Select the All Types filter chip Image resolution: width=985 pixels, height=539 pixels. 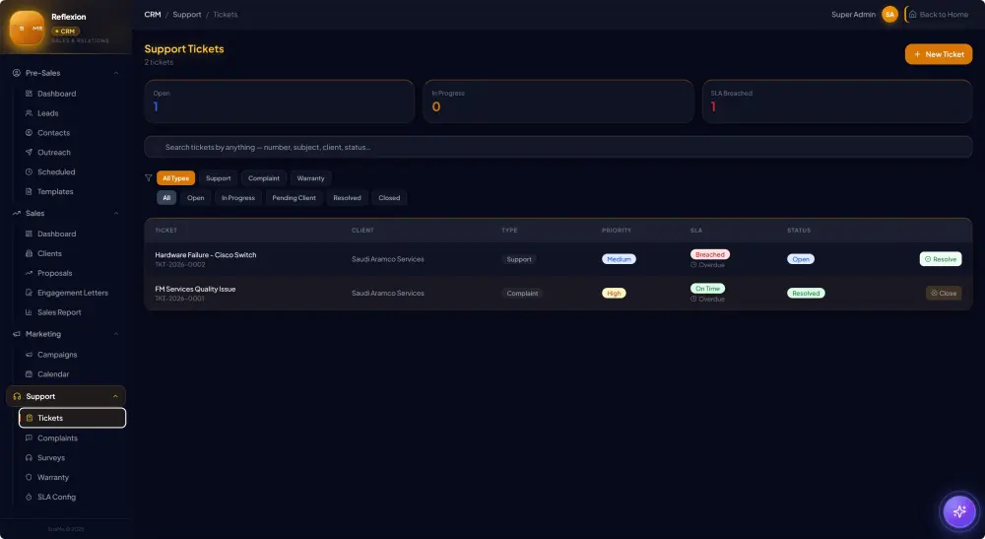pos(176,178)
